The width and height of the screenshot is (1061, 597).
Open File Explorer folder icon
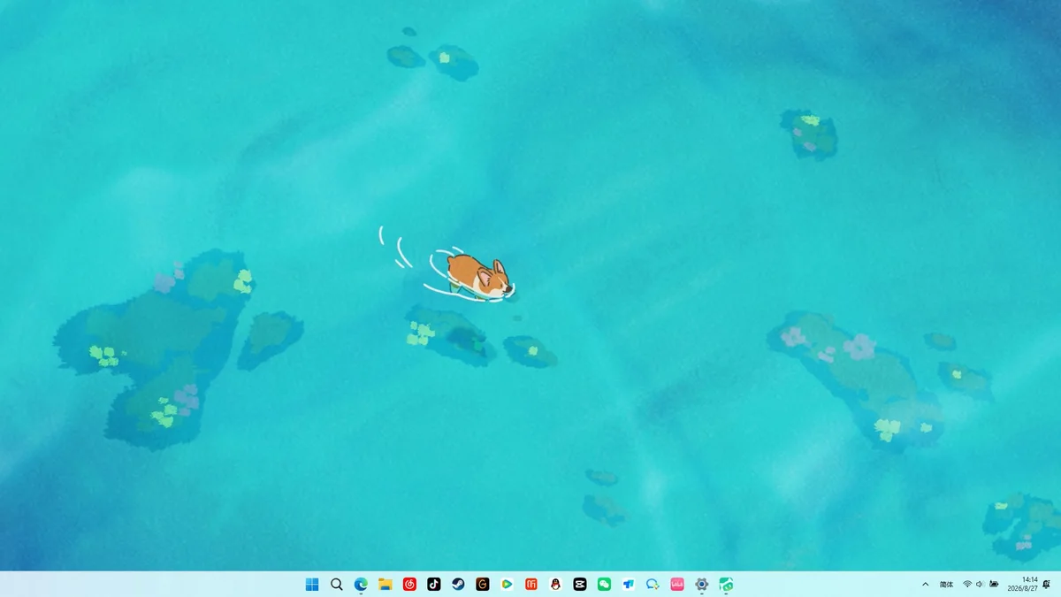[385, 584]
